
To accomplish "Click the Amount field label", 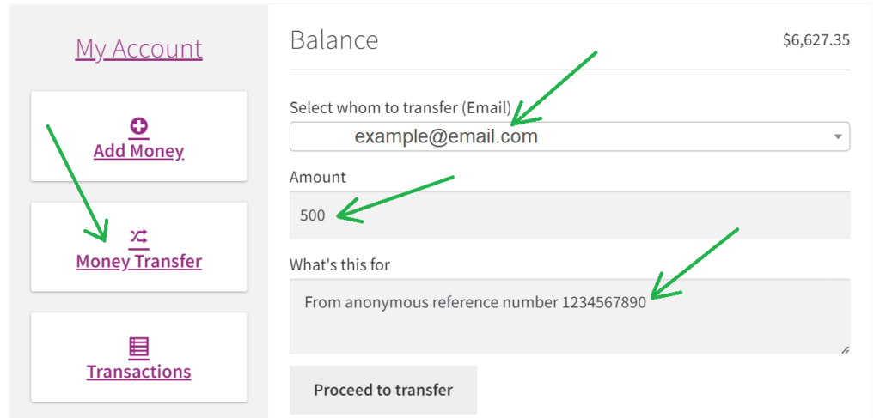I will (318, 178).
